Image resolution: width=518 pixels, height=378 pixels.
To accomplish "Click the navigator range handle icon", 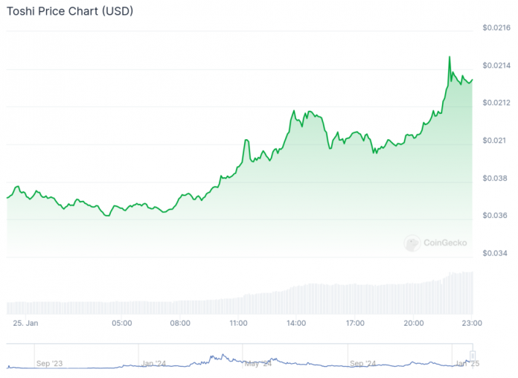I will (472, 356).
